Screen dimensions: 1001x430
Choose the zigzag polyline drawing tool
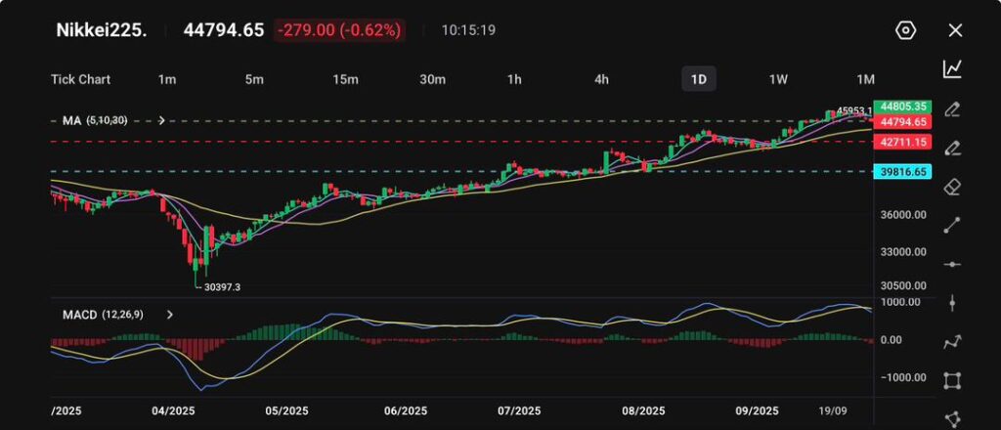pos(952,342)
